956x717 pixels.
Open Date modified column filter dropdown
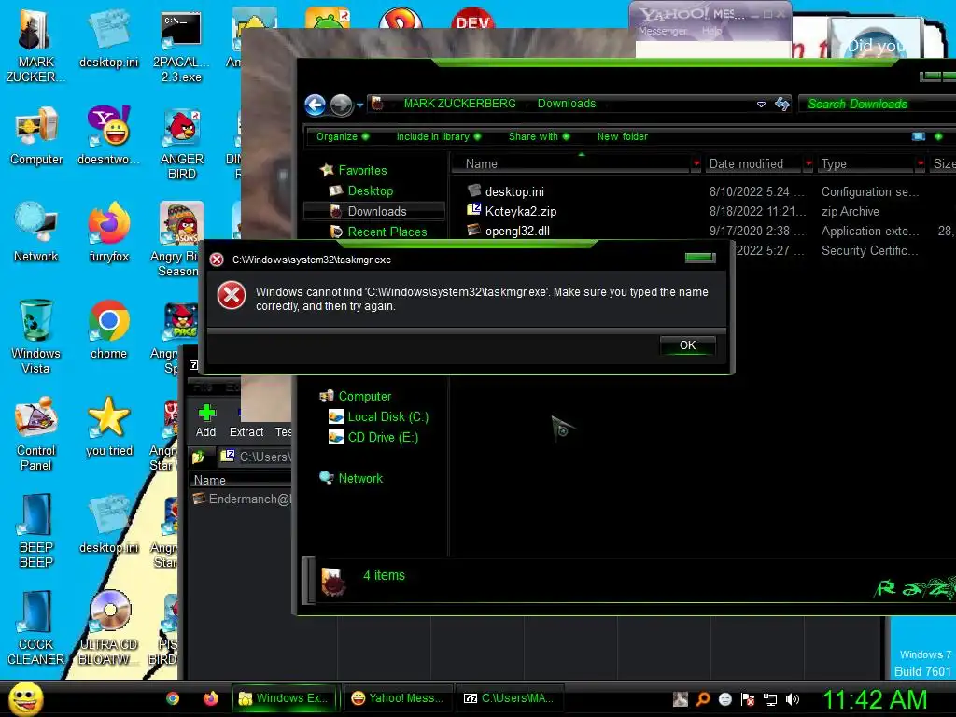pyautogui.click(x=808, y=163)
